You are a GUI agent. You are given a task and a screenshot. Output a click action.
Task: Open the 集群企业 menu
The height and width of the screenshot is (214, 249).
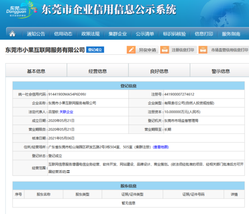pyautogui.click(x=118, y=34)
